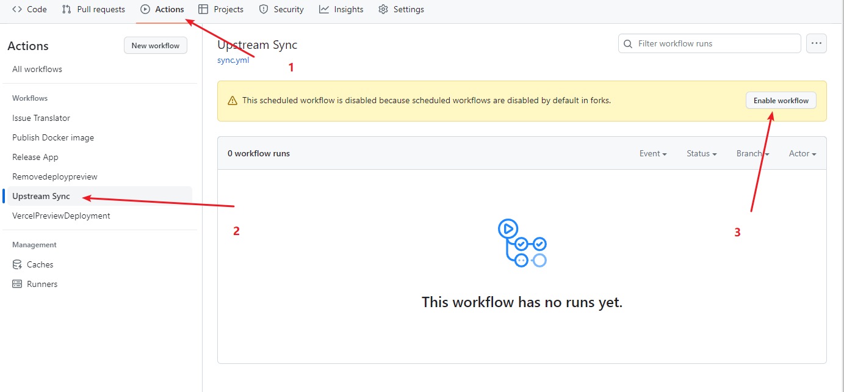Click the Upstream Sync page heading
This screenshot has height=392, width=844.
[x=258, y=45]
